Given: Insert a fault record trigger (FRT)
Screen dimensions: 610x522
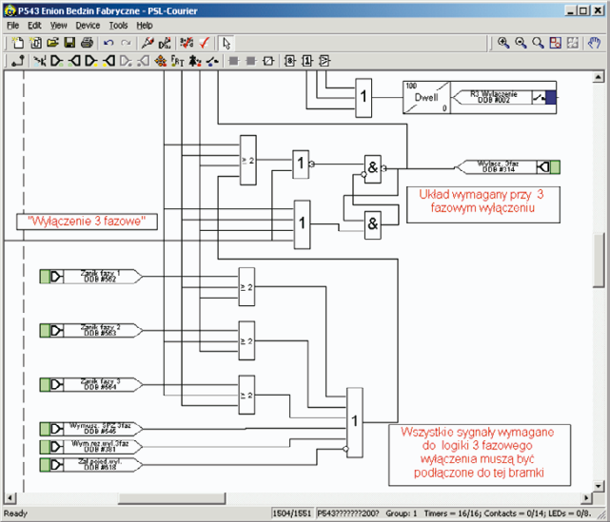Looking at the screenshot, I should (x=177, y=61).
